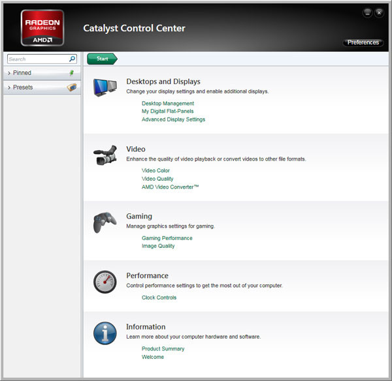The height and width of the screenshot is (381, 392).
Task: Click the Gaming controller icon
Action: [x=105, y=222]
